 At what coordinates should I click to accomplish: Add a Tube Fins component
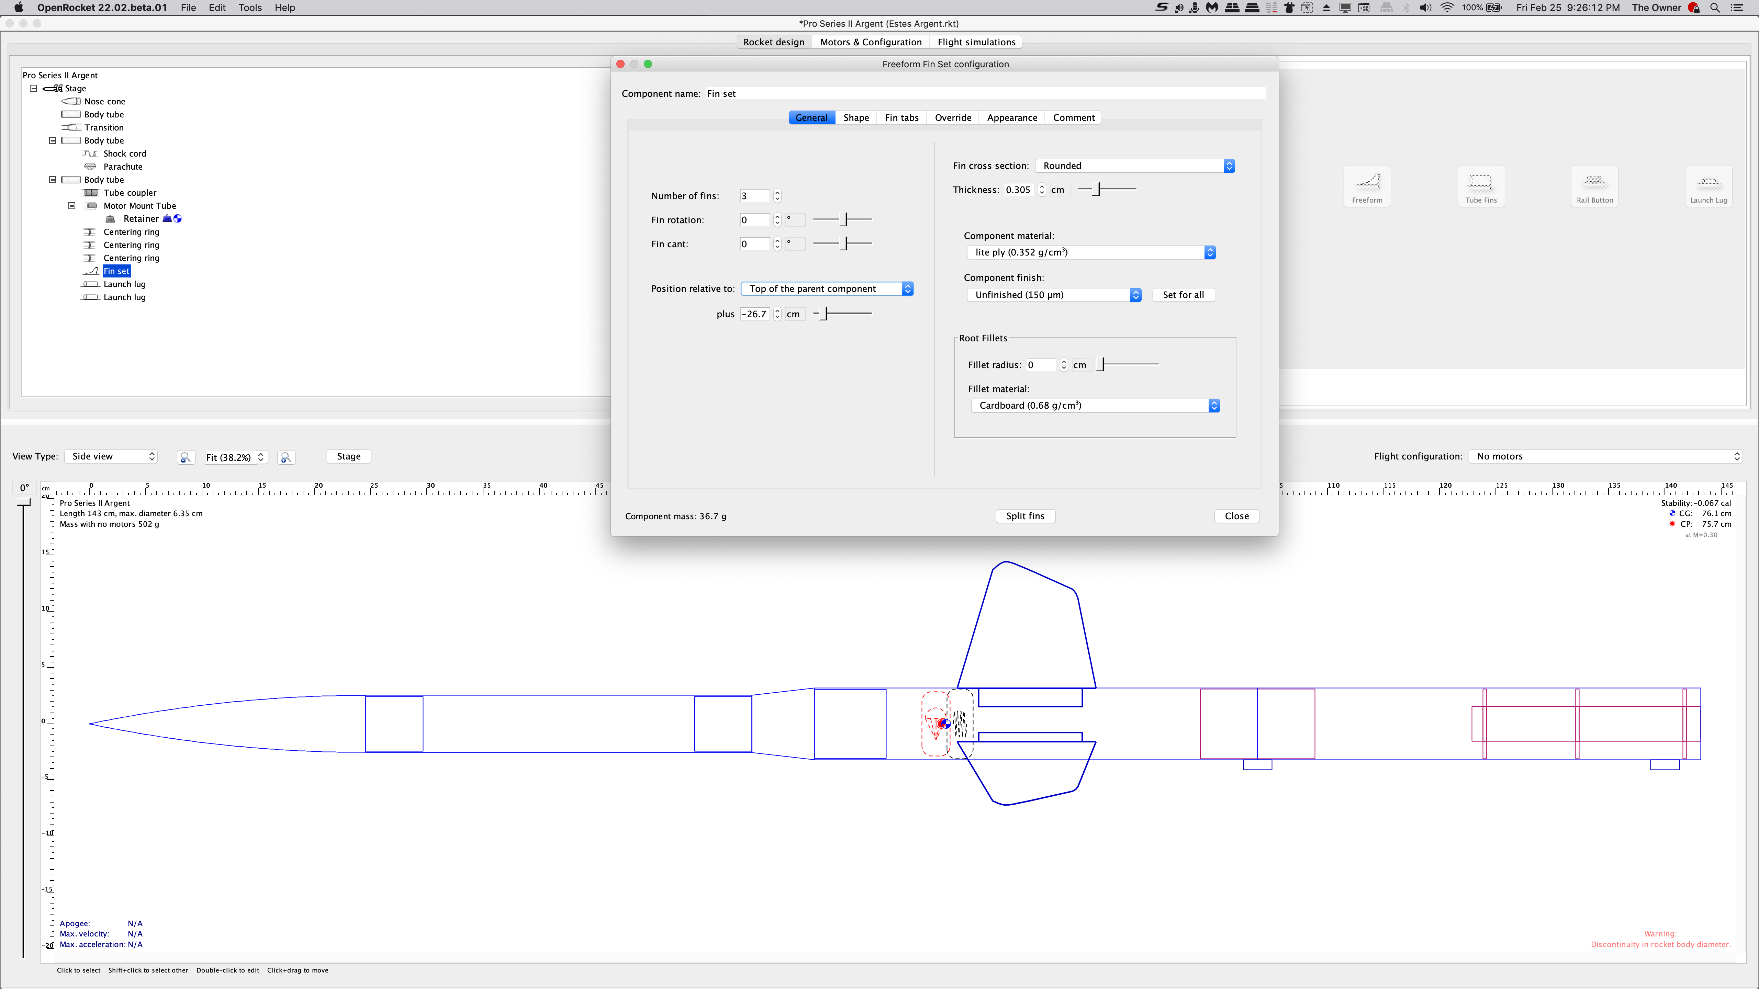(1480, 186)
